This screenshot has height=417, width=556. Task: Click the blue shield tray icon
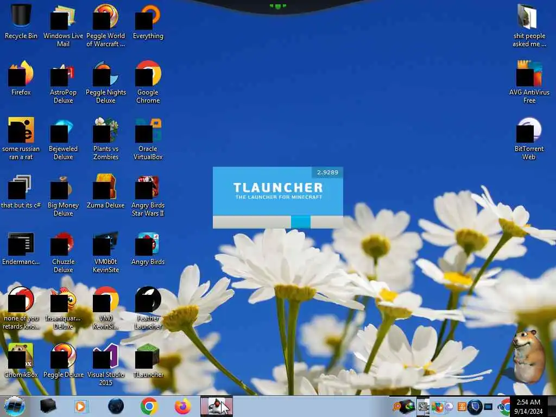point(475,407)
